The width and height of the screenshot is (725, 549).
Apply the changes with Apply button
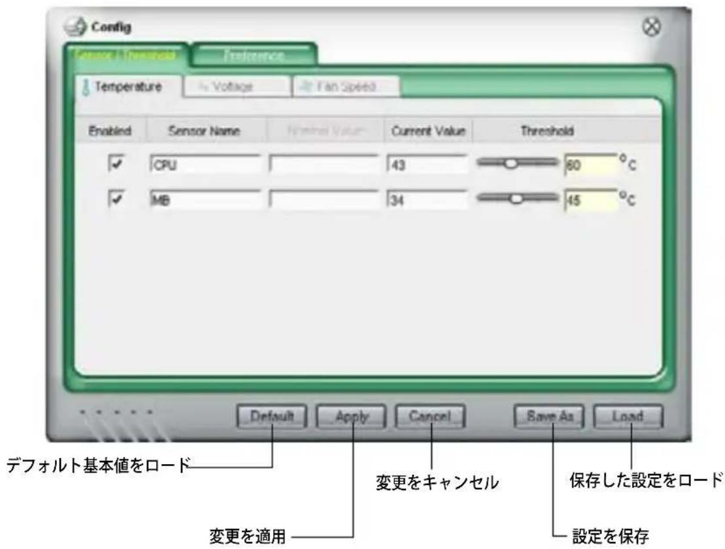[351, 416]
